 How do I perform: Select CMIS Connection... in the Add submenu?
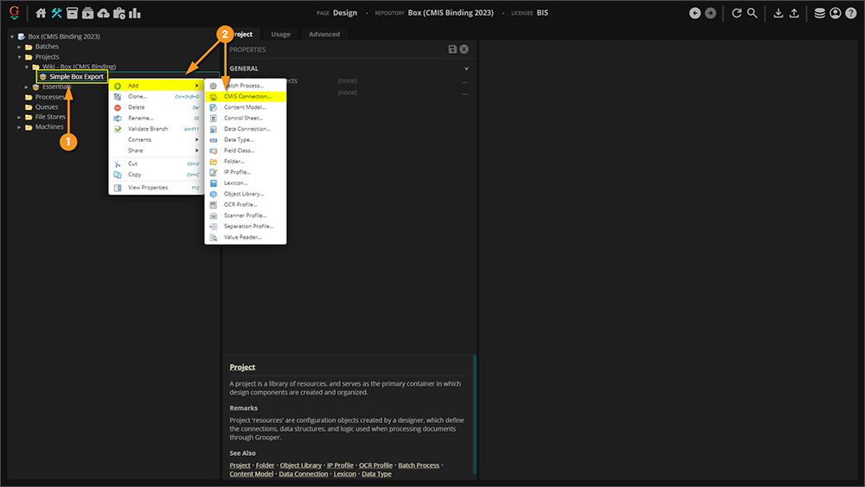[246, 97]
